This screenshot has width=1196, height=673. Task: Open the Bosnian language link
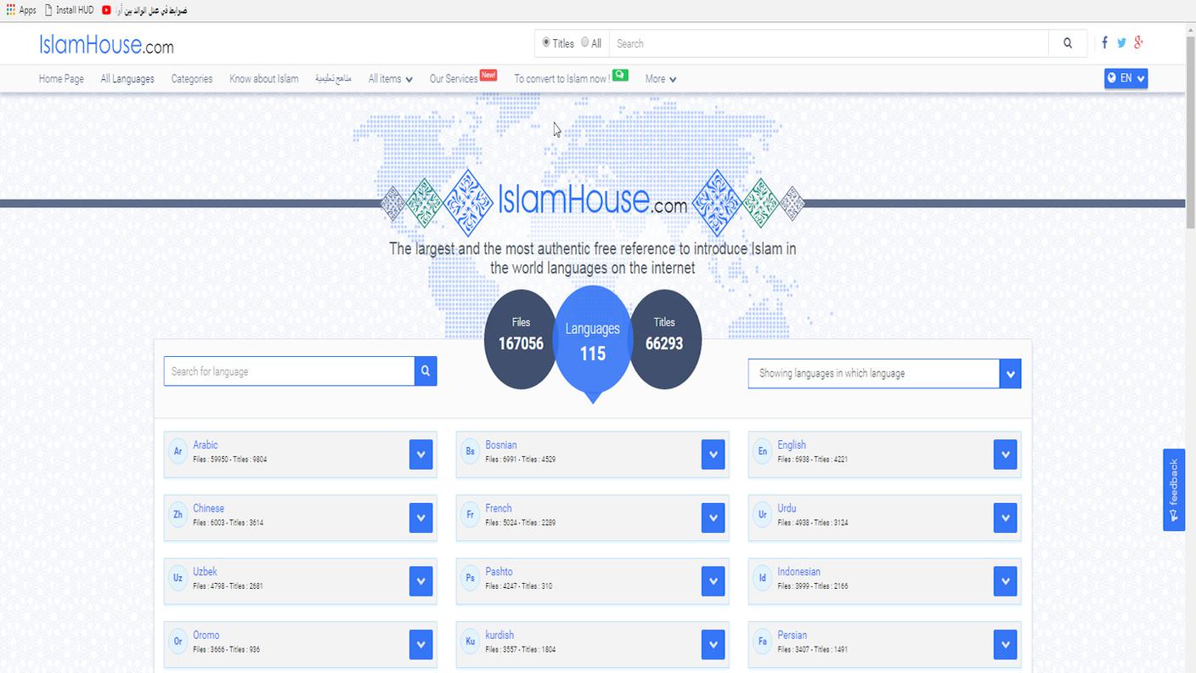point(501,444)
